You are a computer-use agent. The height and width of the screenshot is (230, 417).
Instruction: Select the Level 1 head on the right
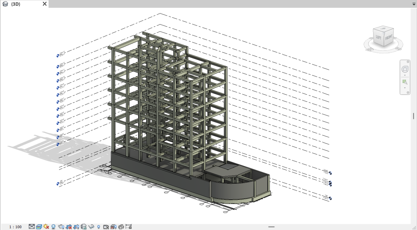pyautogui.click(x=330, y=173)
